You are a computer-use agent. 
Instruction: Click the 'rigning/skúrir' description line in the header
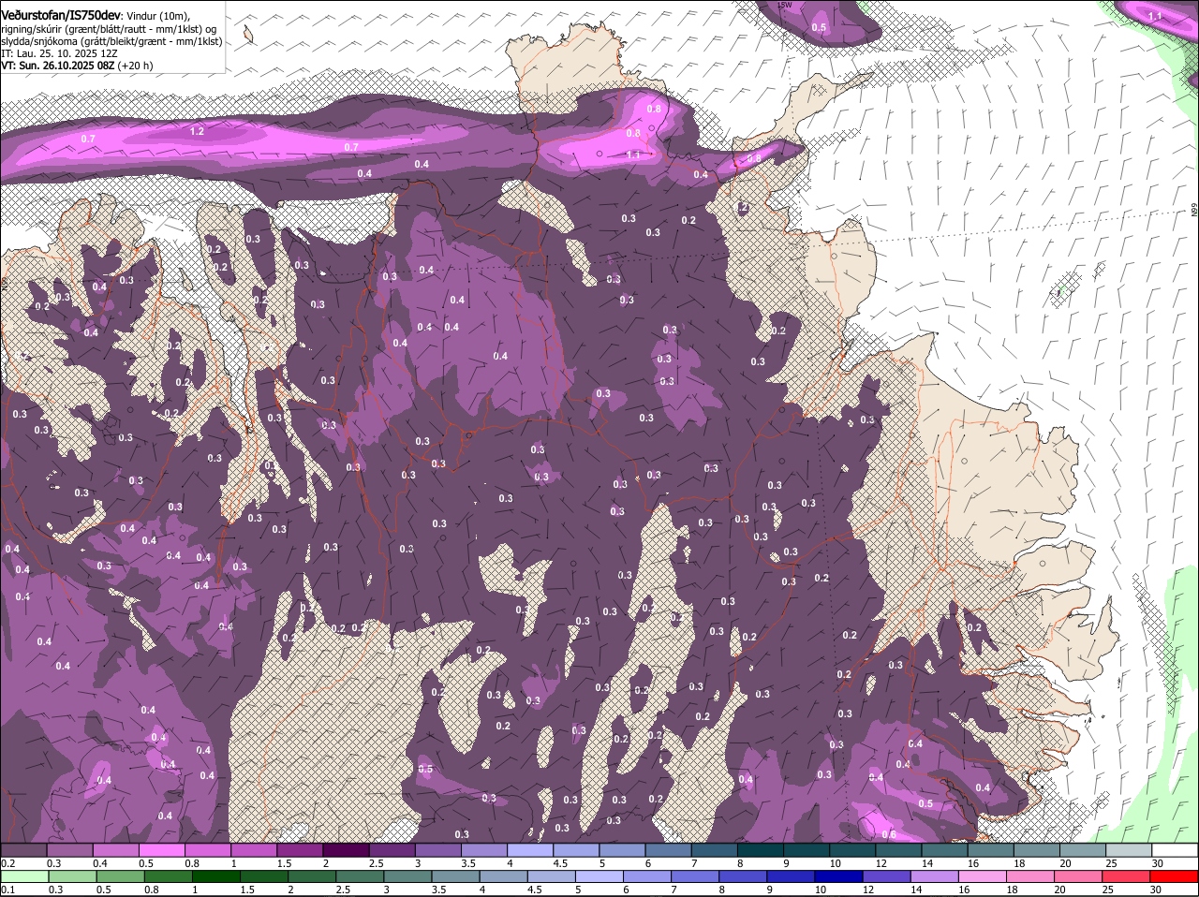110,29
